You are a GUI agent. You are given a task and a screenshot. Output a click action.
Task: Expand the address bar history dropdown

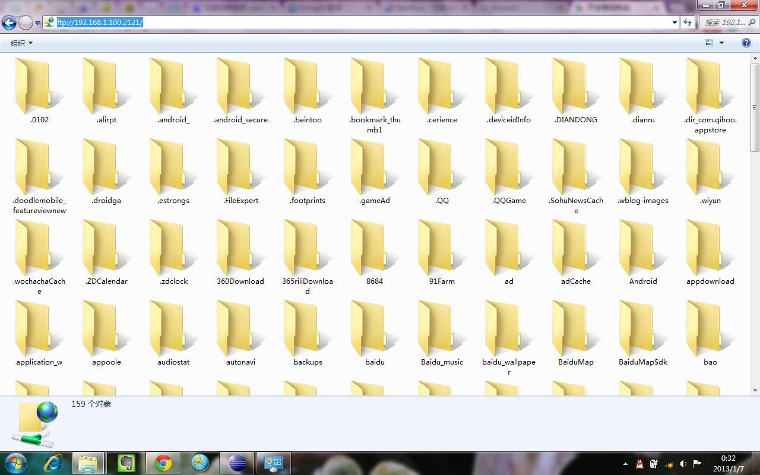674,23
